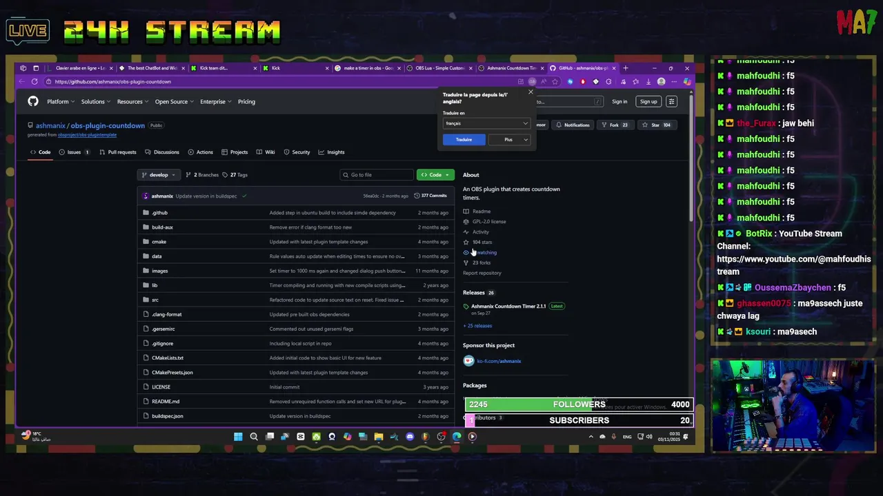Open the LICENSE file
This screenshot has width=883, height=496.
coord(161,387)
